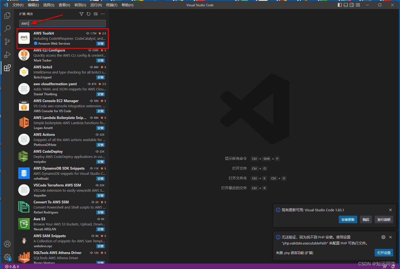400x269 pixels.
Task: Open 选择(S) menu
Action: [x=49, y=5]
